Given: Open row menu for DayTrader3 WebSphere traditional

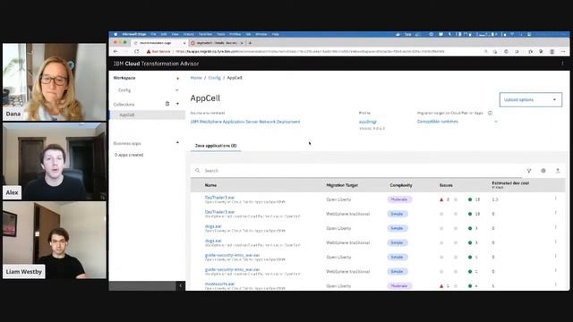Looking at the screenshot, I should pos(555,213).
